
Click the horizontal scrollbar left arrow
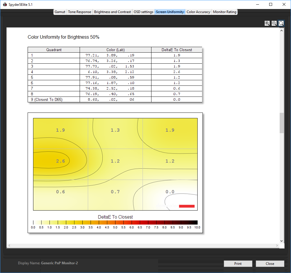pos(9,246)
